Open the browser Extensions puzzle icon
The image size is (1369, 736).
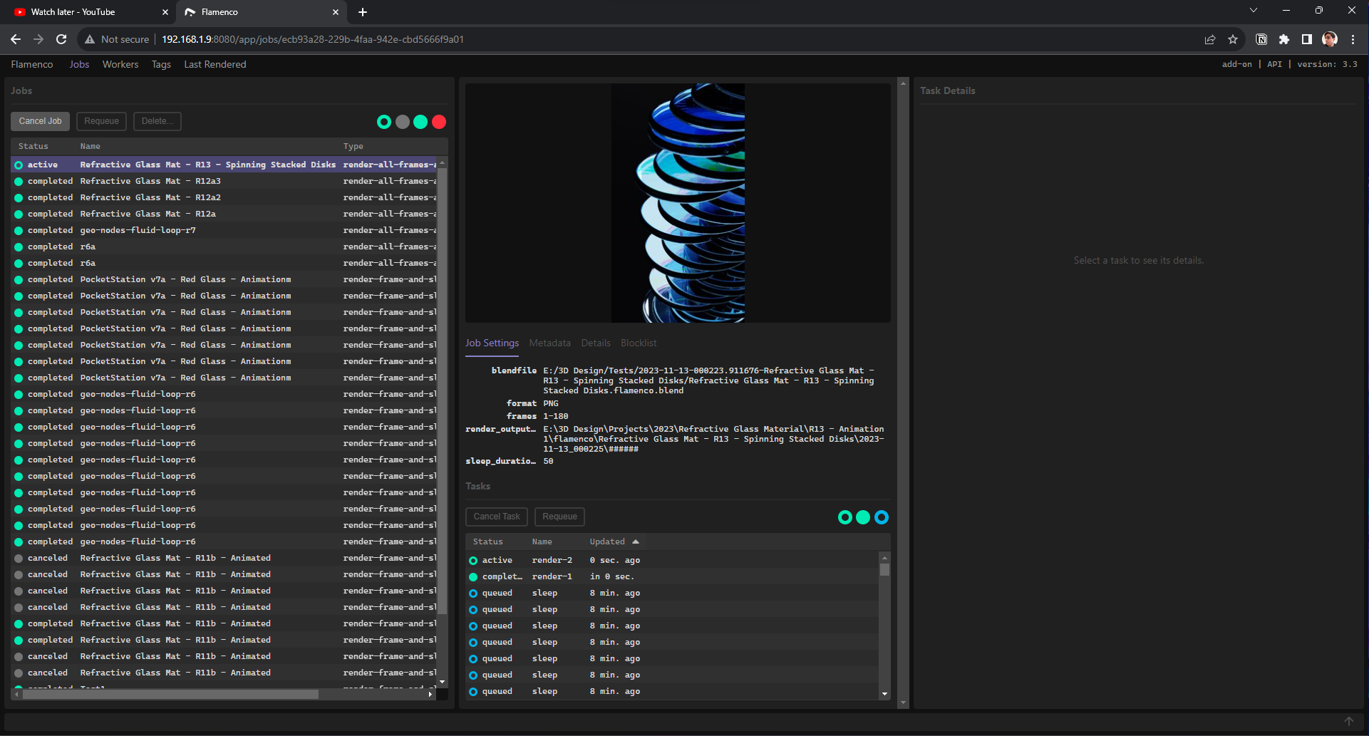click(1285, 39)
